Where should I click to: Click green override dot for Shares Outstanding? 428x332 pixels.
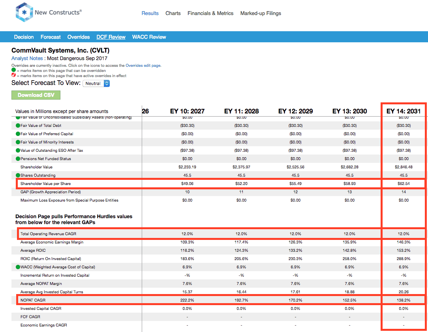[x=18, y=175]
